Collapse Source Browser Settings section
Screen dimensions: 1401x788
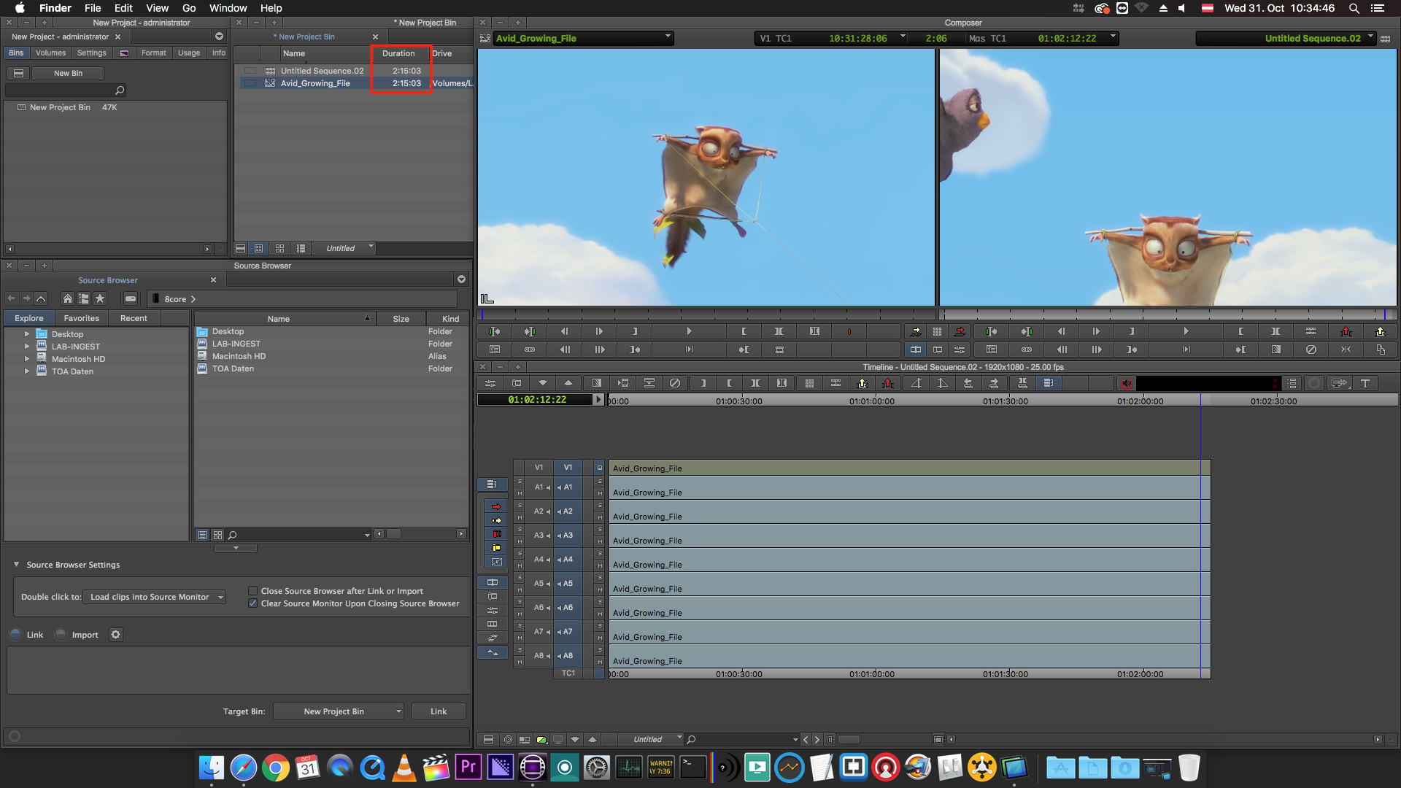coord(16,565)
